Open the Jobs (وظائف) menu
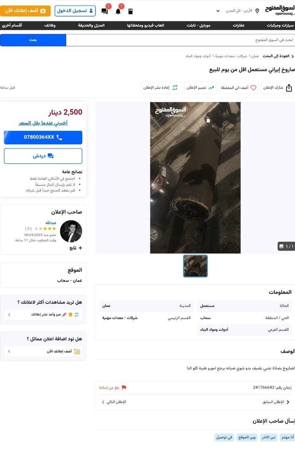 tap(50, 25)
